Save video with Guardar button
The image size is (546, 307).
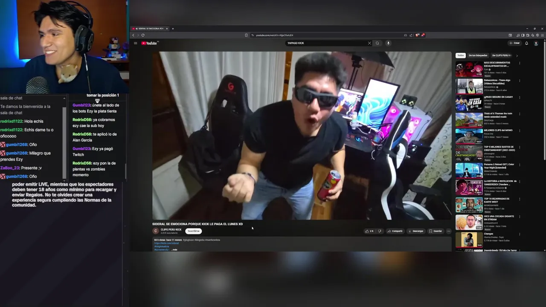click(436, 231)
